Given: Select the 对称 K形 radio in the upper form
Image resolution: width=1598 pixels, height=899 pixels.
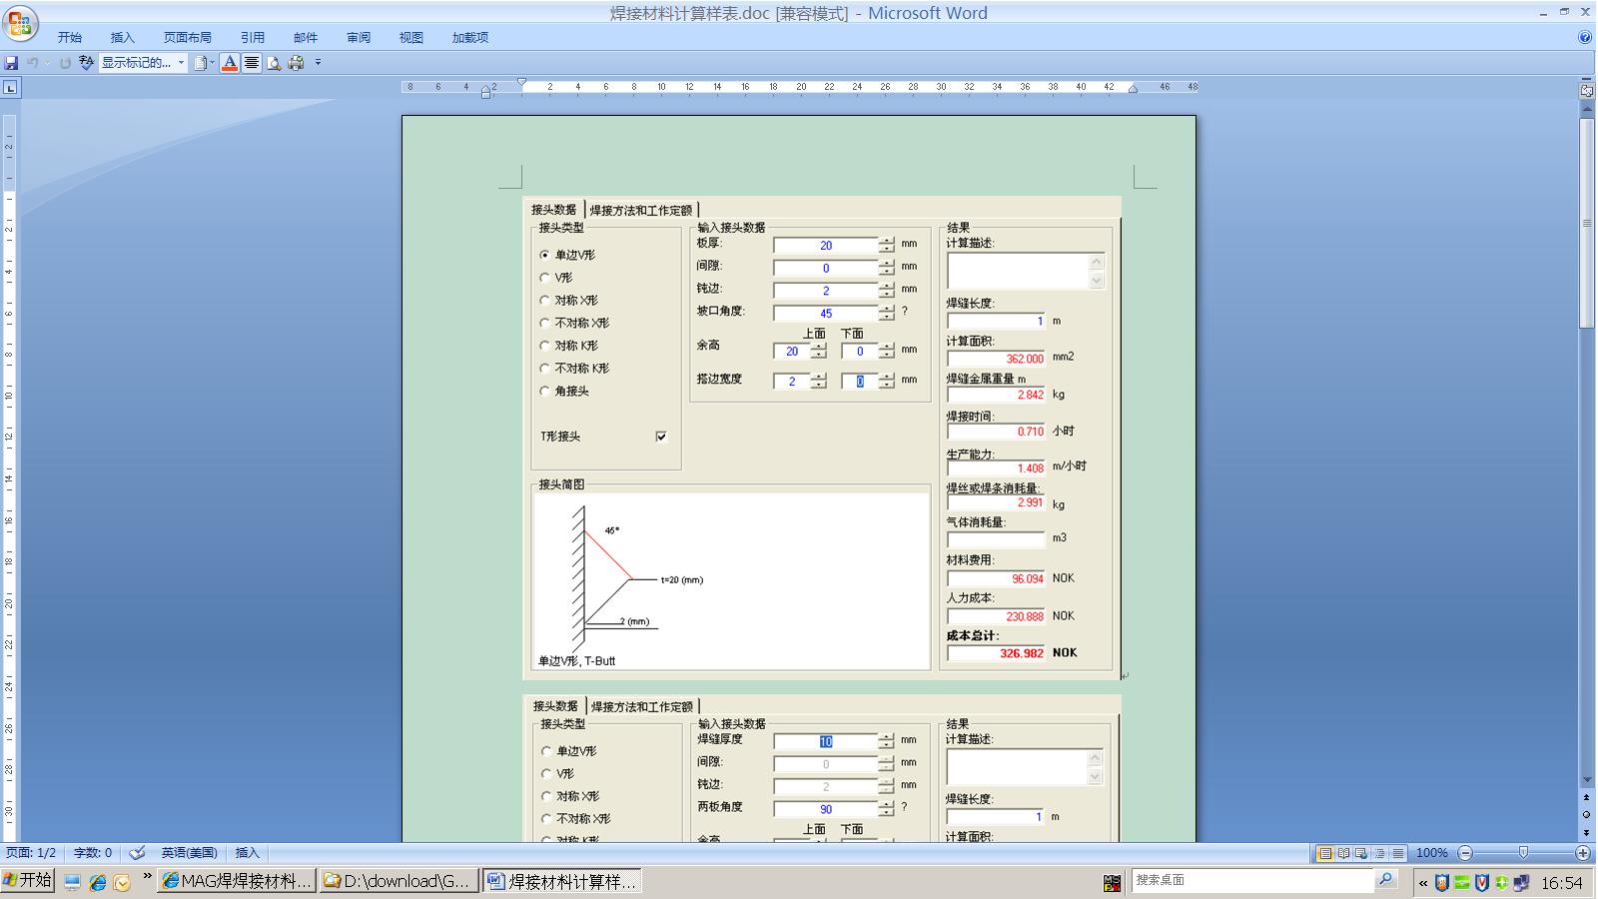Looking at the screenshot, I should pyautogui.click(x=544, y=346).
